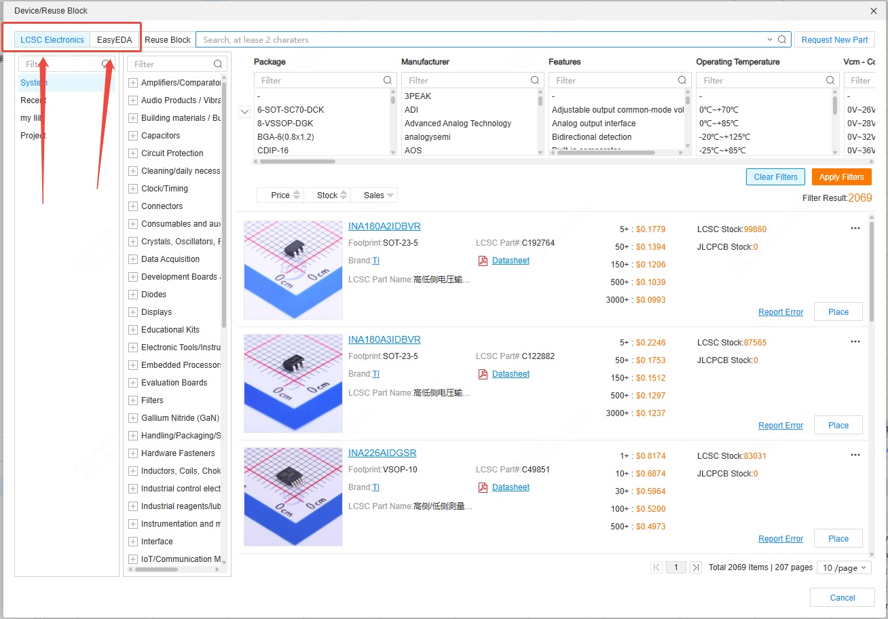Open the INA226AIDGSR datasheet PDF icon

(x=483, y=487)
